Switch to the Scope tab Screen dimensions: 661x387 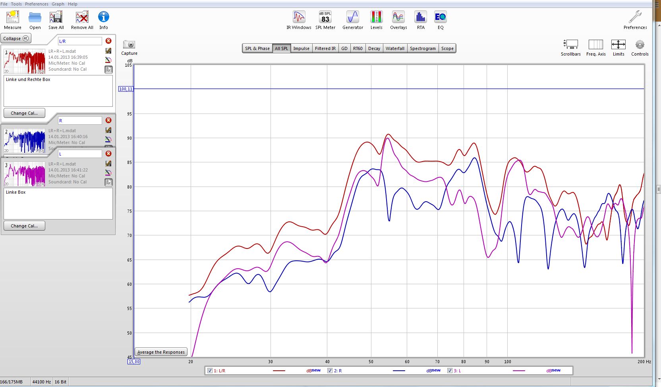[447, 48]
